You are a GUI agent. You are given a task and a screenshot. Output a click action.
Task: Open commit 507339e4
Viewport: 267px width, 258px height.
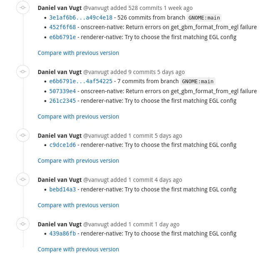pyautogui.click(x=62, y=91)
